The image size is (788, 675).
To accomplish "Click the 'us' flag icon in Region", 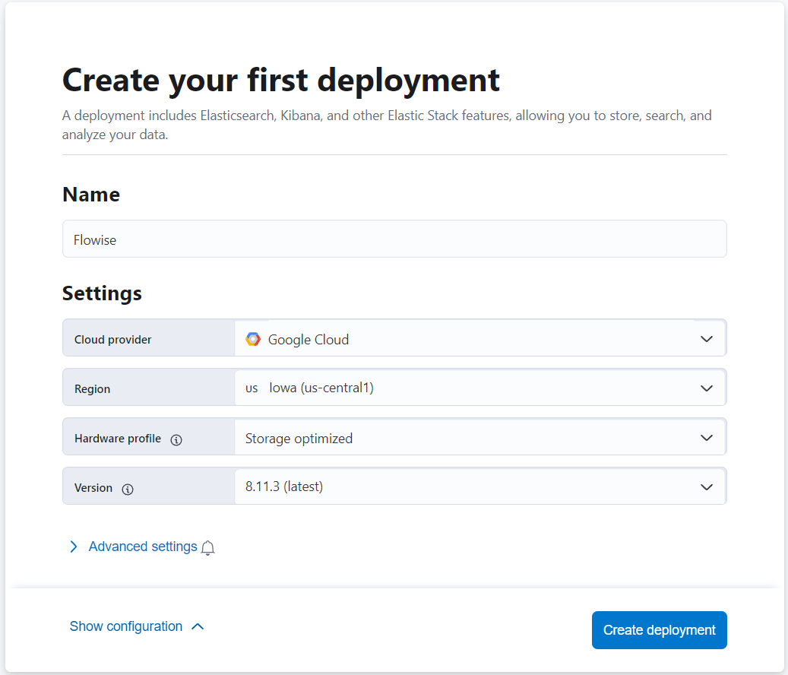I will click(x=252, y=388).
